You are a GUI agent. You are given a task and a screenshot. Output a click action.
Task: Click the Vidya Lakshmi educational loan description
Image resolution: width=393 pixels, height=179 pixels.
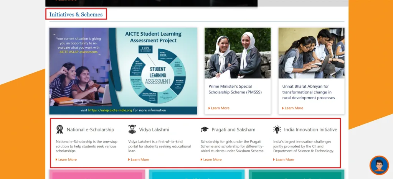click(x=159, y=146)
